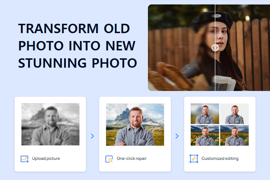Open the repaired color mountain photo
The width and height of the screenshot is (270, 180).
coord(135,125)
